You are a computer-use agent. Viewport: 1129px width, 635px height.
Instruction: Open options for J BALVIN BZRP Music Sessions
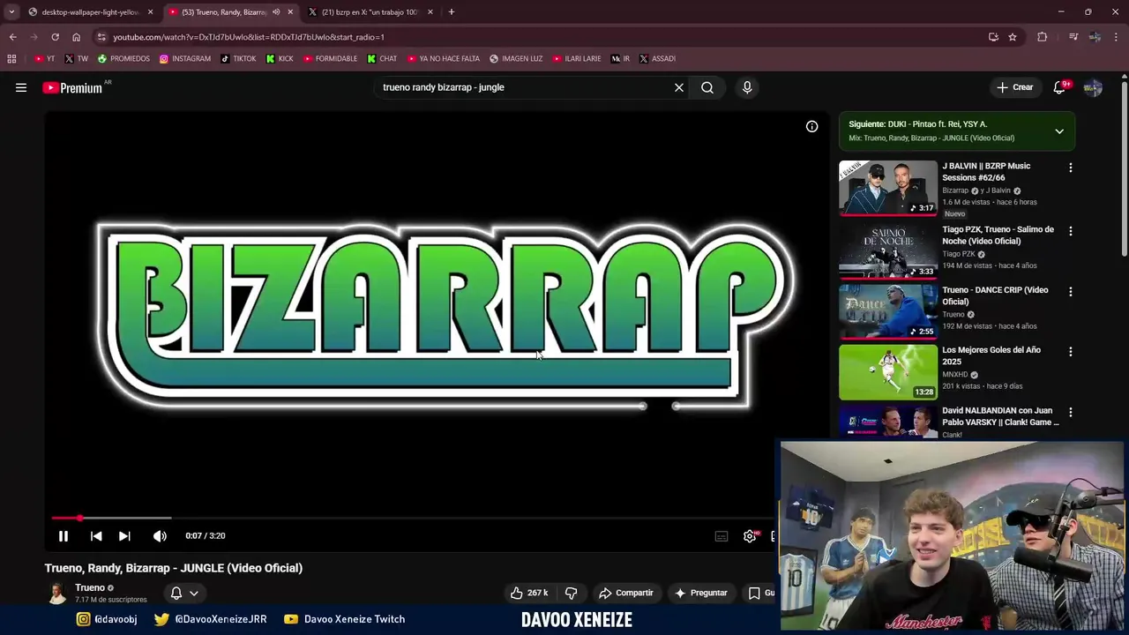click(x=1071, y=168)
